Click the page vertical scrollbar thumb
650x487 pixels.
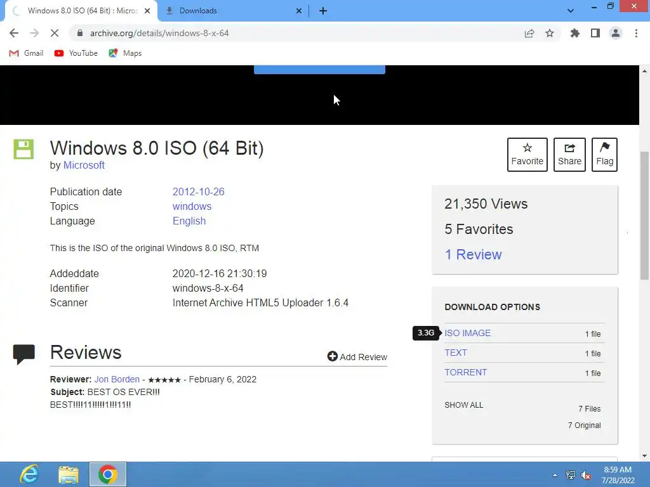point(644,216)
